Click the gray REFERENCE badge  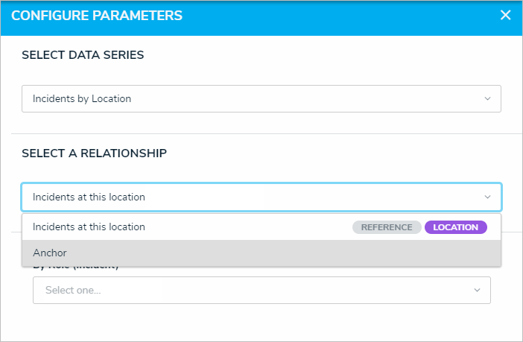coord(387,227)
